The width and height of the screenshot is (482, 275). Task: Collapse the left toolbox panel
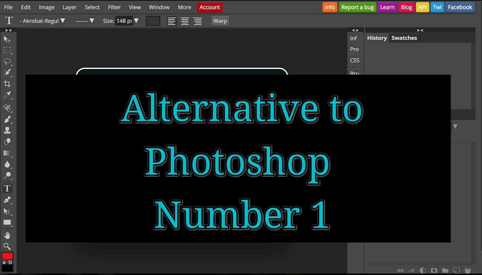pyautogui.click(x=8, y=30)
